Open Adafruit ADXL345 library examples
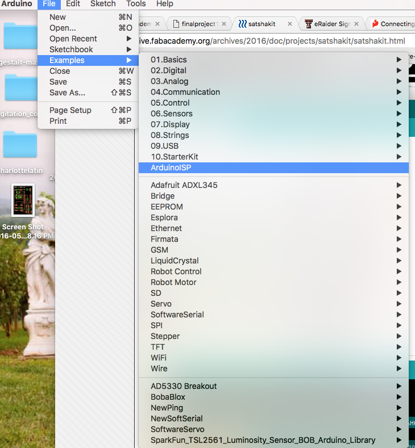415x448 pixels. (x=273, y=186)
